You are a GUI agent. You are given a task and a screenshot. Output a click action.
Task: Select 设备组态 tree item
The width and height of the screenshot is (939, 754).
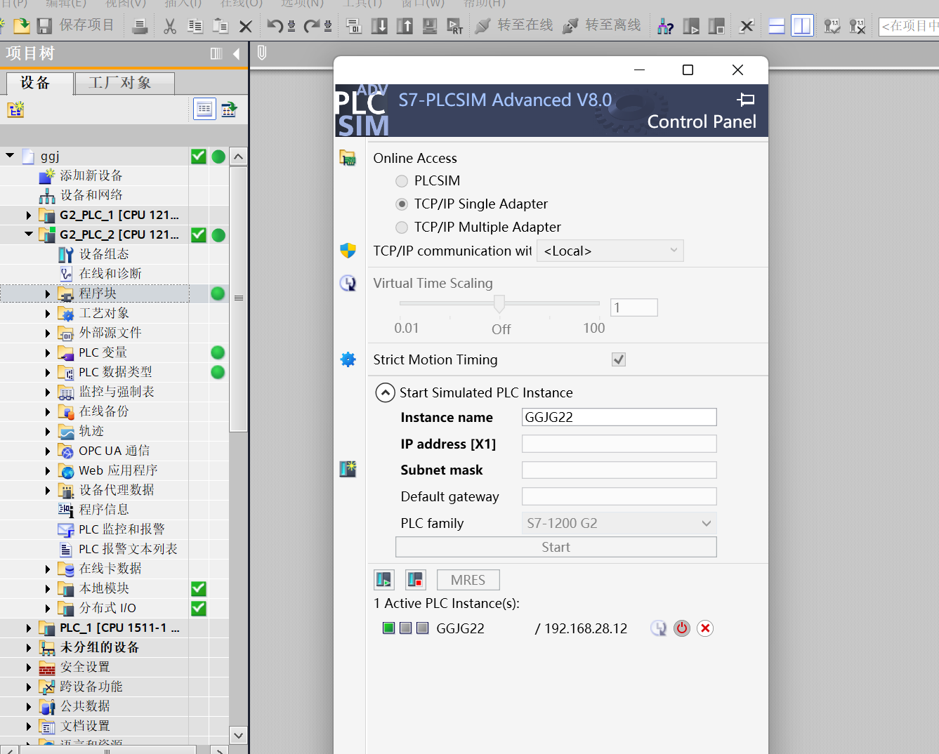(104, 254)
